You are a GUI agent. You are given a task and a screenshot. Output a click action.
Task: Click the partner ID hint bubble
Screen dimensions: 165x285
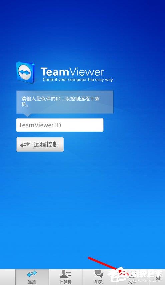click(x=65, y=102)
